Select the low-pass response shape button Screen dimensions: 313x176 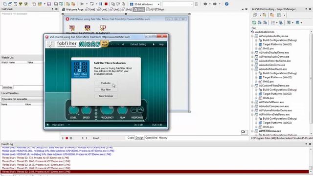134,110
